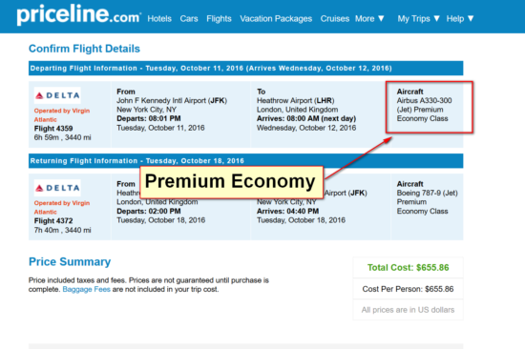Click the Delta logo on returning flight

pyautogui.click(x=57, y=188)
